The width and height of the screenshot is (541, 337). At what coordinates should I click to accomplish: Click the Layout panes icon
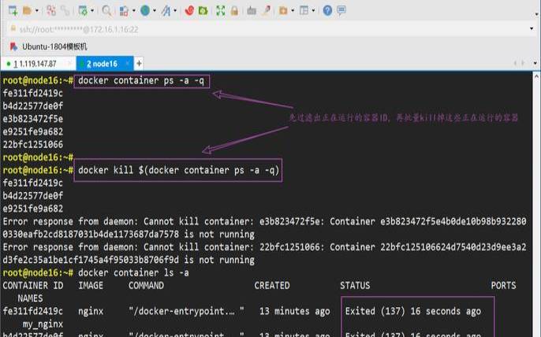coord(304,11)
